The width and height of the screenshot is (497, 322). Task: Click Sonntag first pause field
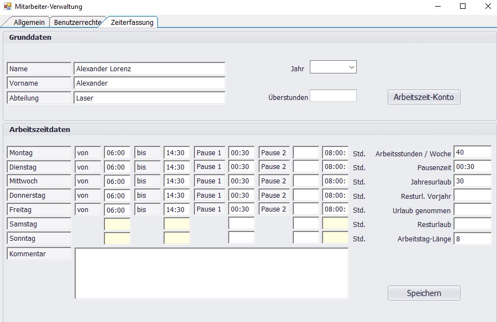click(x=241, y=238)
